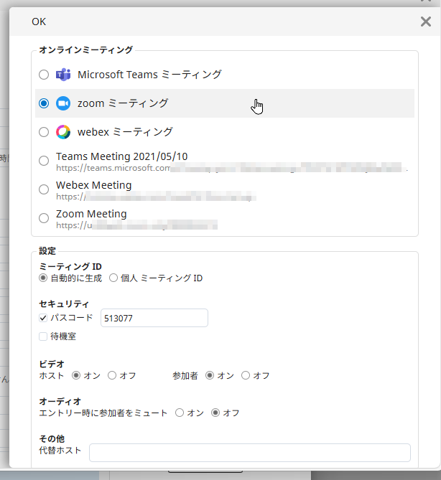This screenshot has height=480, width=441.
Task: Set mute participants on entry to オン
Action: 180,413
